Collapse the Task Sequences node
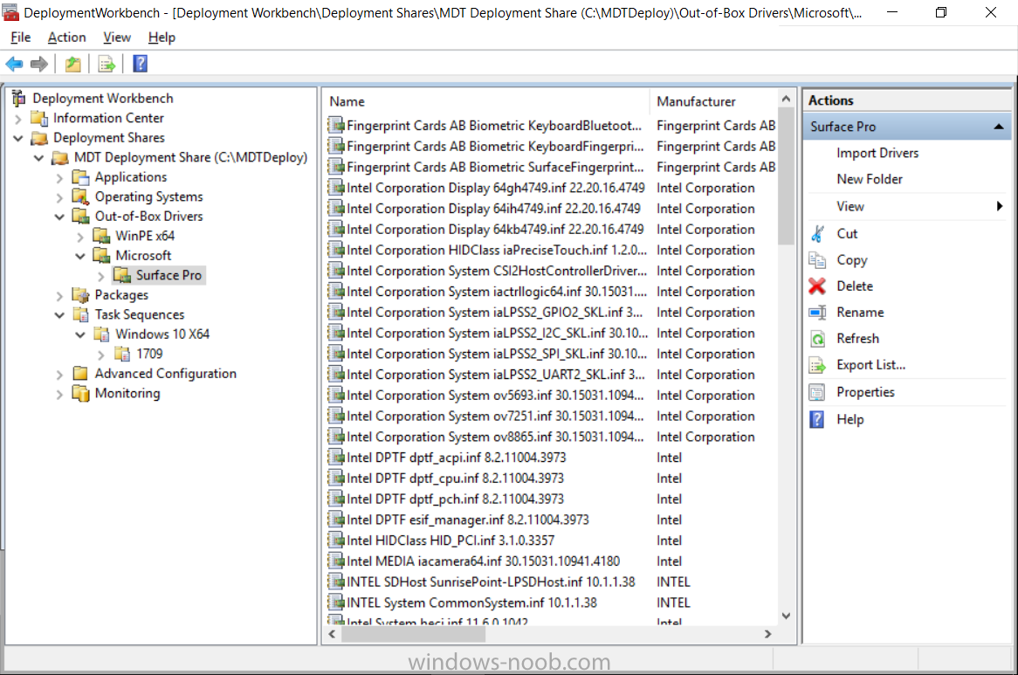Viewport: 1018px width, 675px height. [59, 315]
